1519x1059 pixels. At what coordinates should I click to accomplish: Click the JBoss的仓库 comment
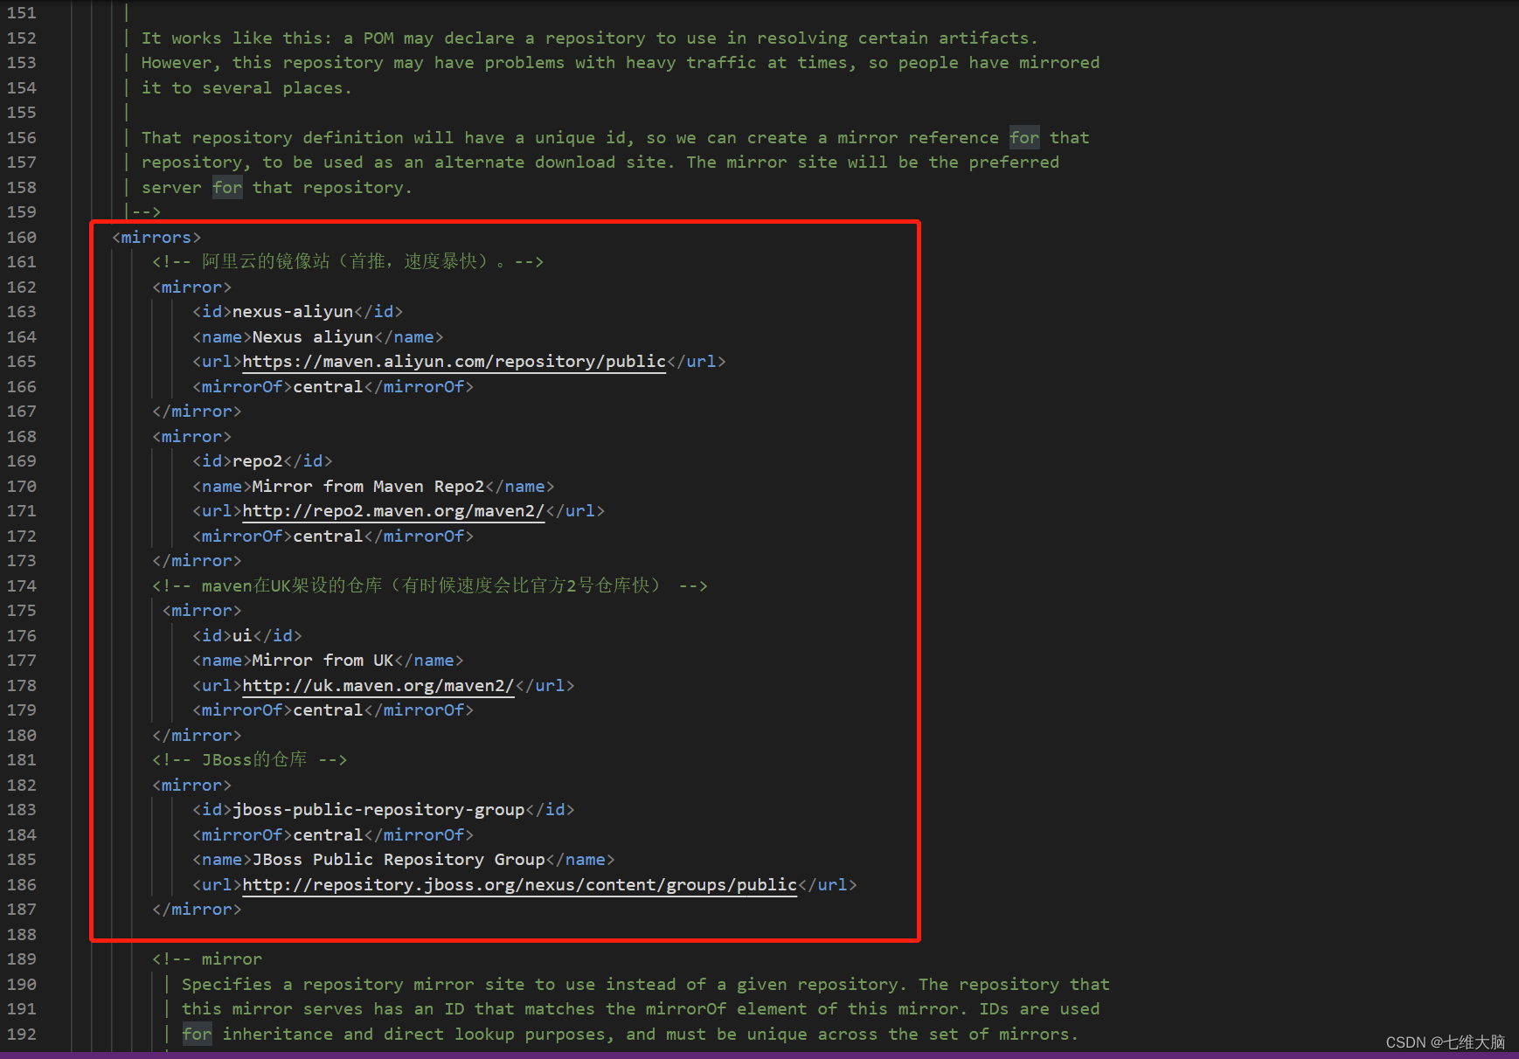250,760
